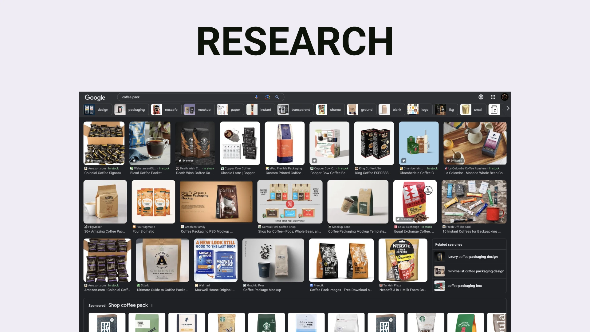Click the account profile avatar
Screen dimensions: 590x332
point(505,97)
